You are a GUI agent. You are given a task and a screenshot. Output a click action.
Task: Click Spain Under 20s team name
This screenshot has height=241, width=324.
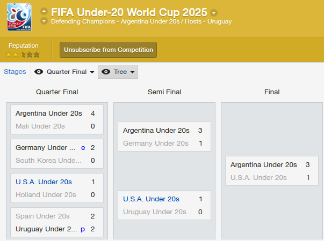[x=42, y=216]
